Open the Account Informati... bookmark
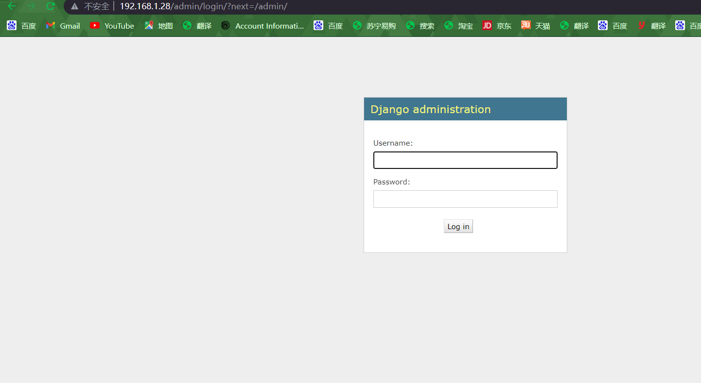701x383 pixels. pos(263,26)
